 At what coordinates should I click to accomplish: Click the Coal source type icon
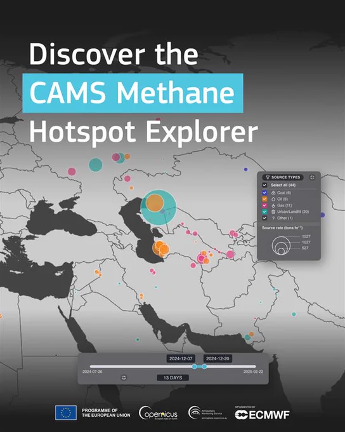273,192
